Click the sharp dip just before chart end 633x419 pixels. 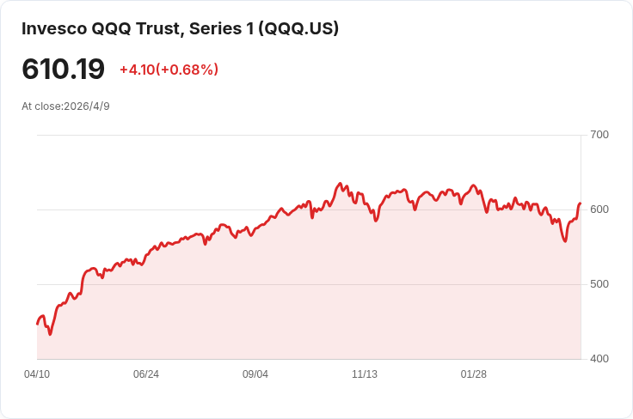[565, 241]
